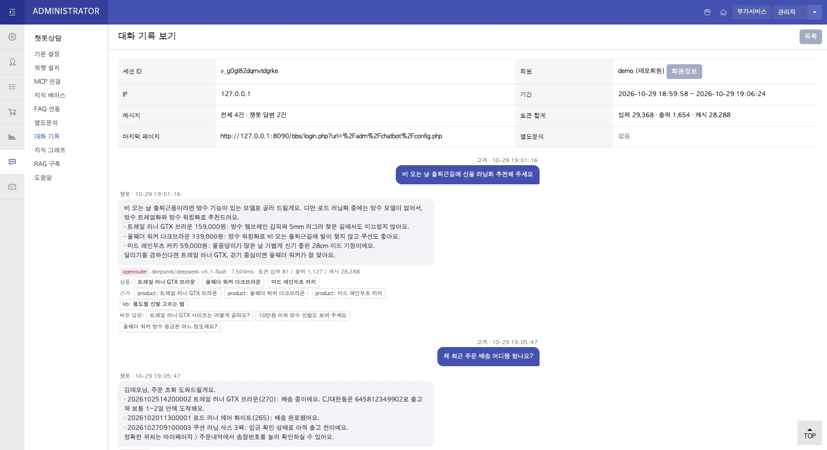827x450 pixels.
Task: Click the product: 트레일 러너 GTX 브라운 source chip
Action: [177, 294]
